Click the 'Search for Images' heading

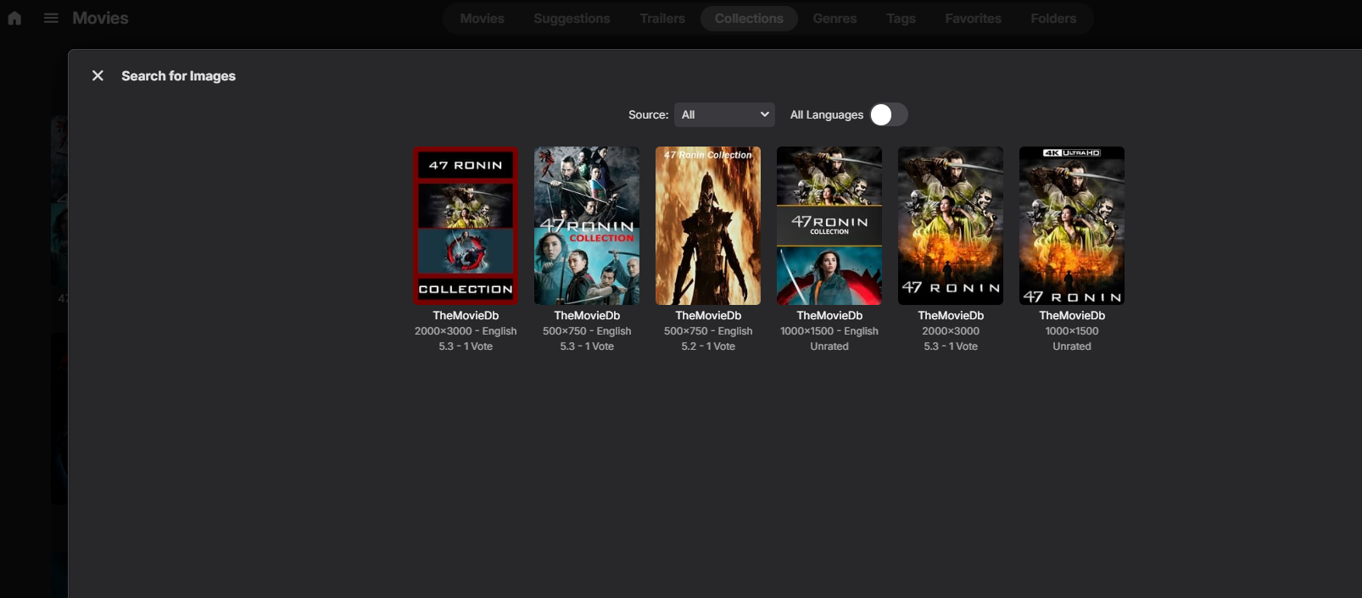click(179, 75)
